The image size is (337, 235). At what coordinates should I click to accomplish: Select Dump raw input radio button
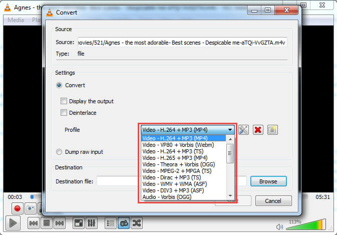coord(60,152)
